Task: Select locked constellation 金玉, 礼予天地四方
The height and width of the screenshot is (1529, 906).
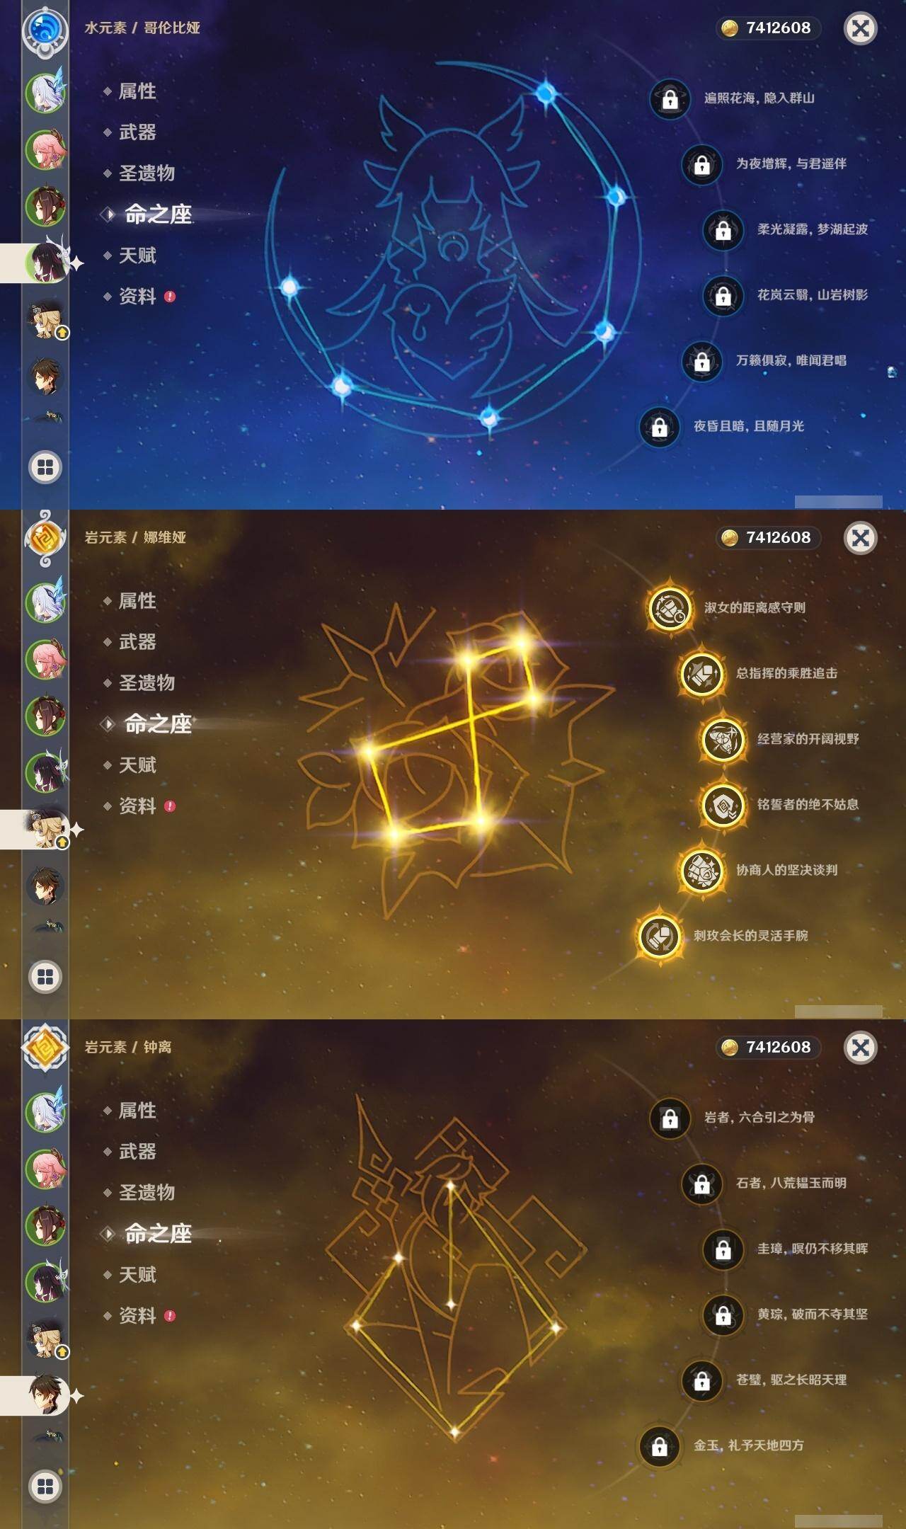Action: pyautogui.click(x=722, y=1446)
